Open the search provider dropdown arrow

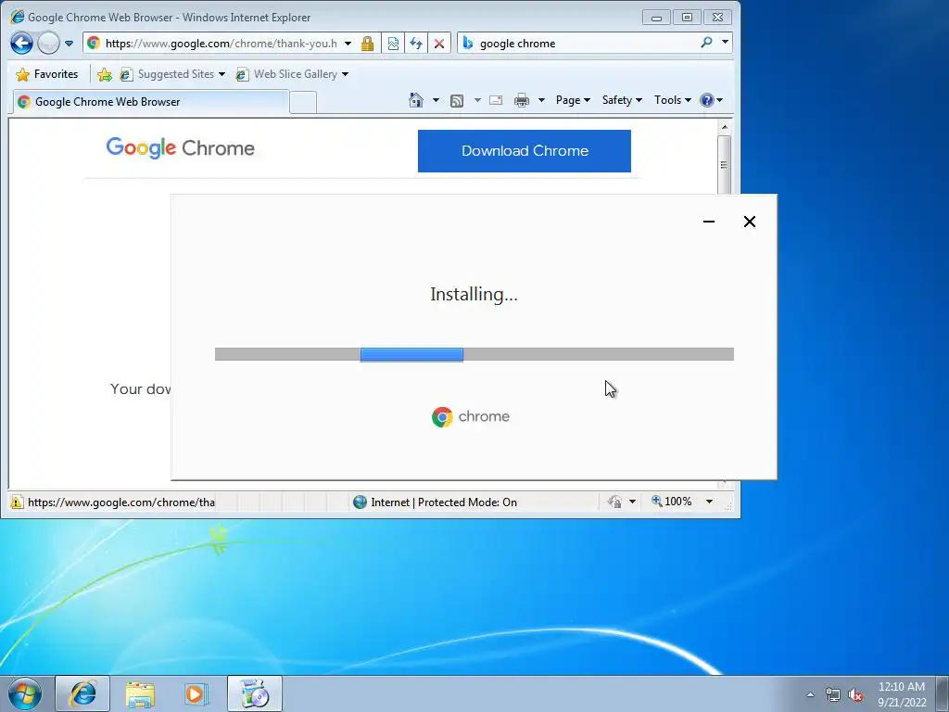[725, 43]
